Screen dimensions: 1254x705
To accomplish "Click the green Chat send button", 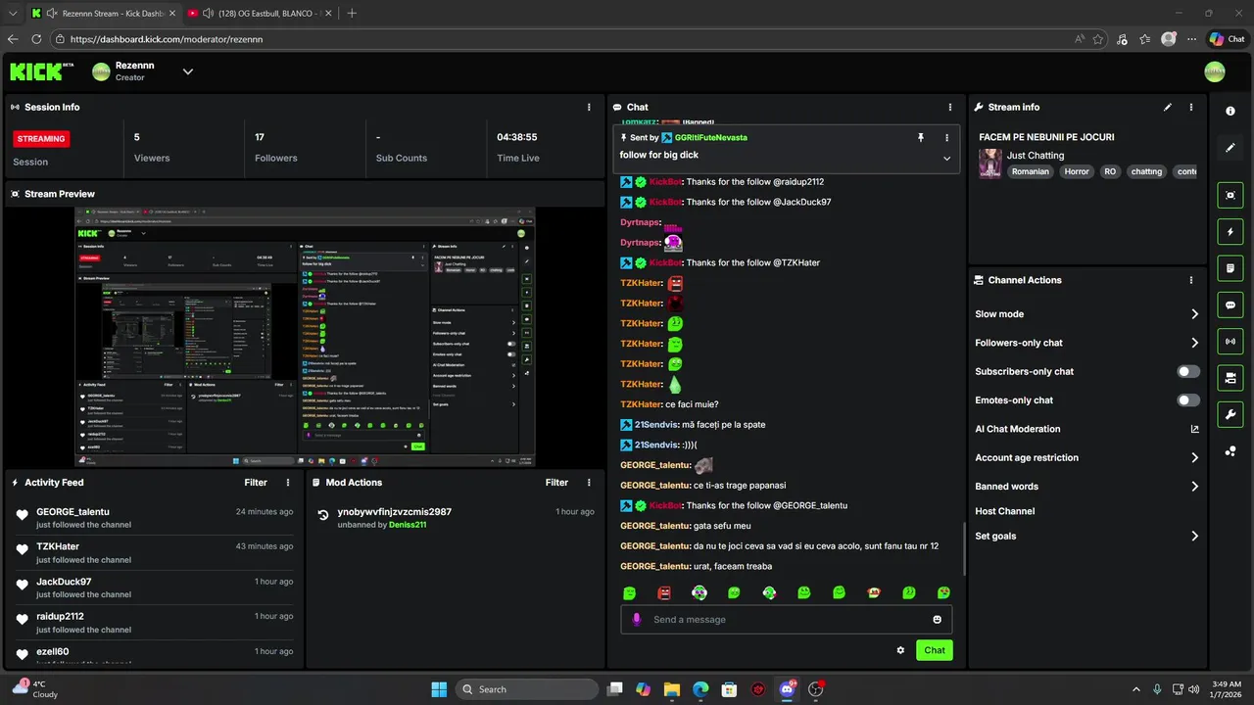I will coord(935,650).
